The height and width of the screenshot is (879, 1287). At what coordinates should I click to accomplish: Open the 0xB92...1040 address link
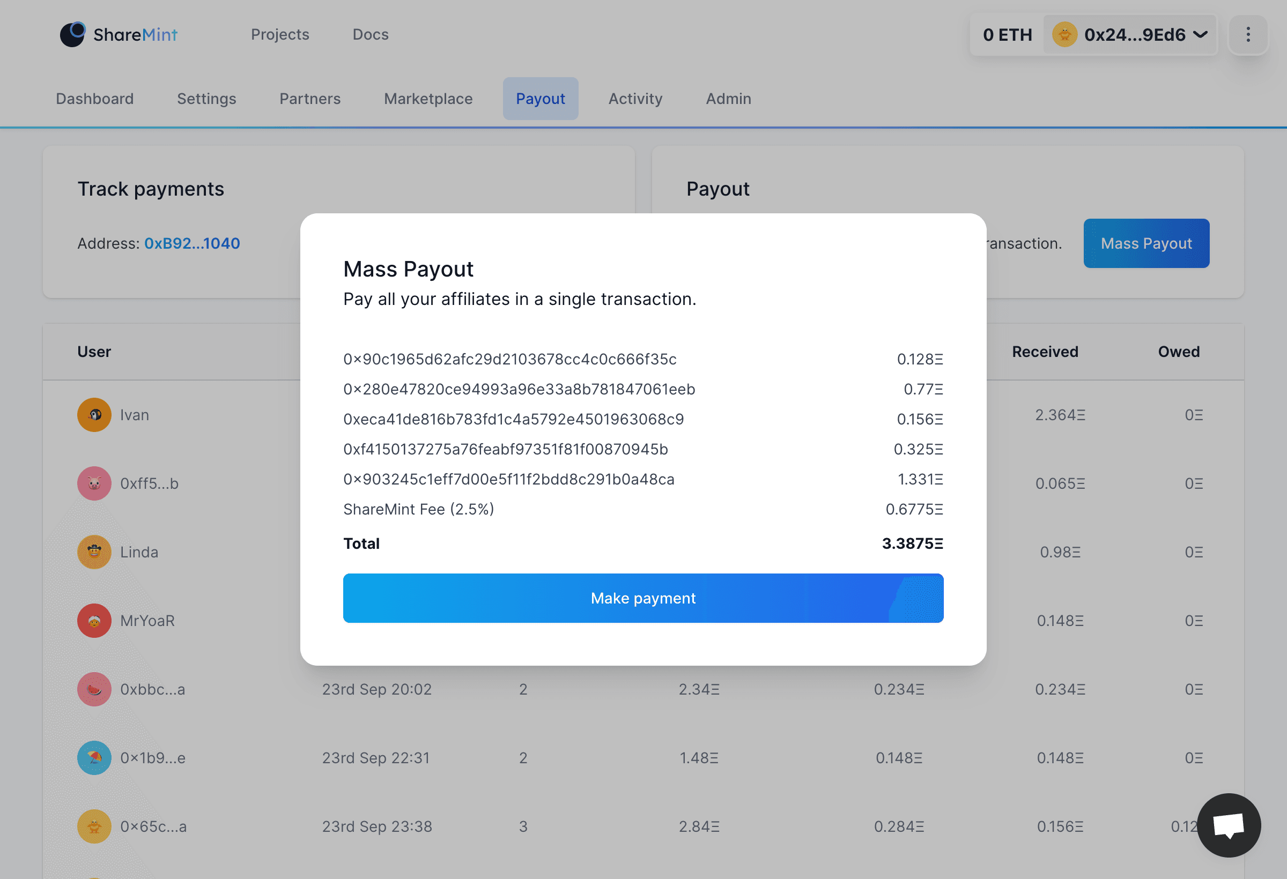(x=191, y=243)
